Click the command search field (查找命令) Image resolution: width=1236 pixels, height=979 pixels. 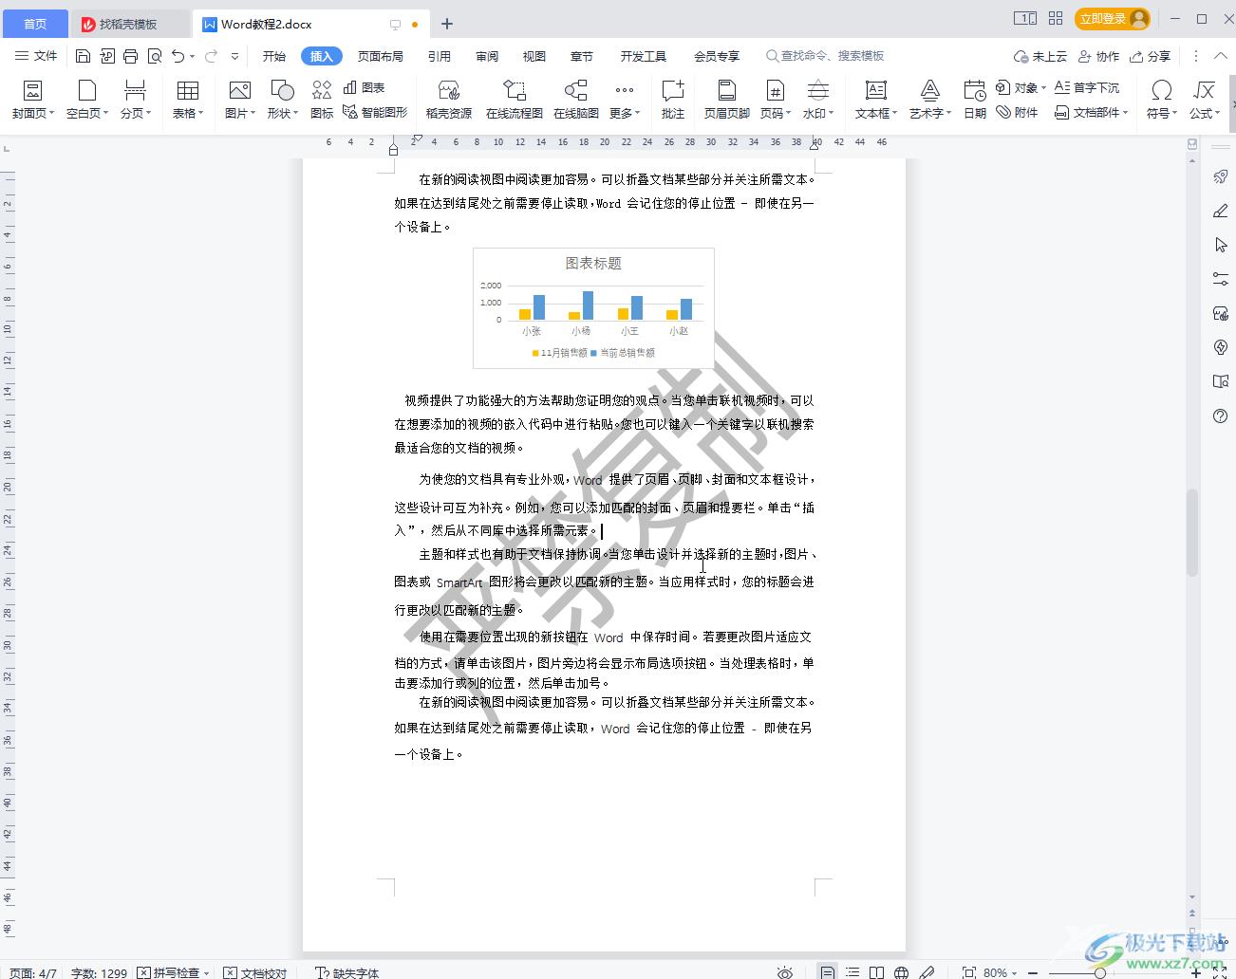825,56
